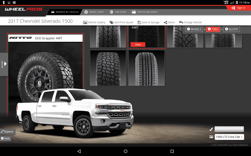Image resolution: width=251 pixels, height=156 pixels.
Task: Open the Quote step
Action: coord(231,29)
